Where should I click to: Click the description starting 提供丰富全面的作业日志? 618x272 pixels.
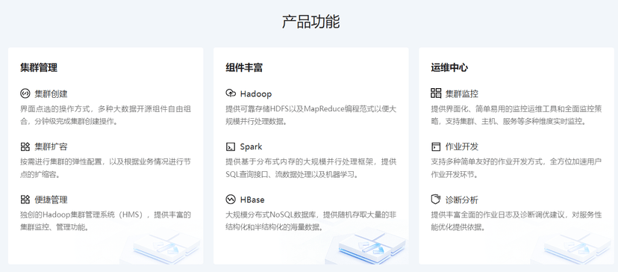516,220
